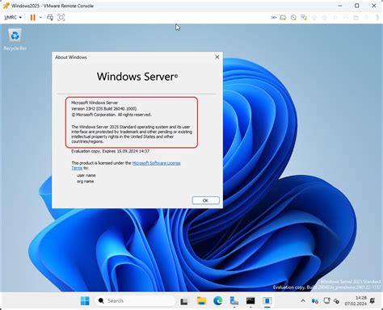Click the 'org name' text
The image size is (383, 310).
86,182
